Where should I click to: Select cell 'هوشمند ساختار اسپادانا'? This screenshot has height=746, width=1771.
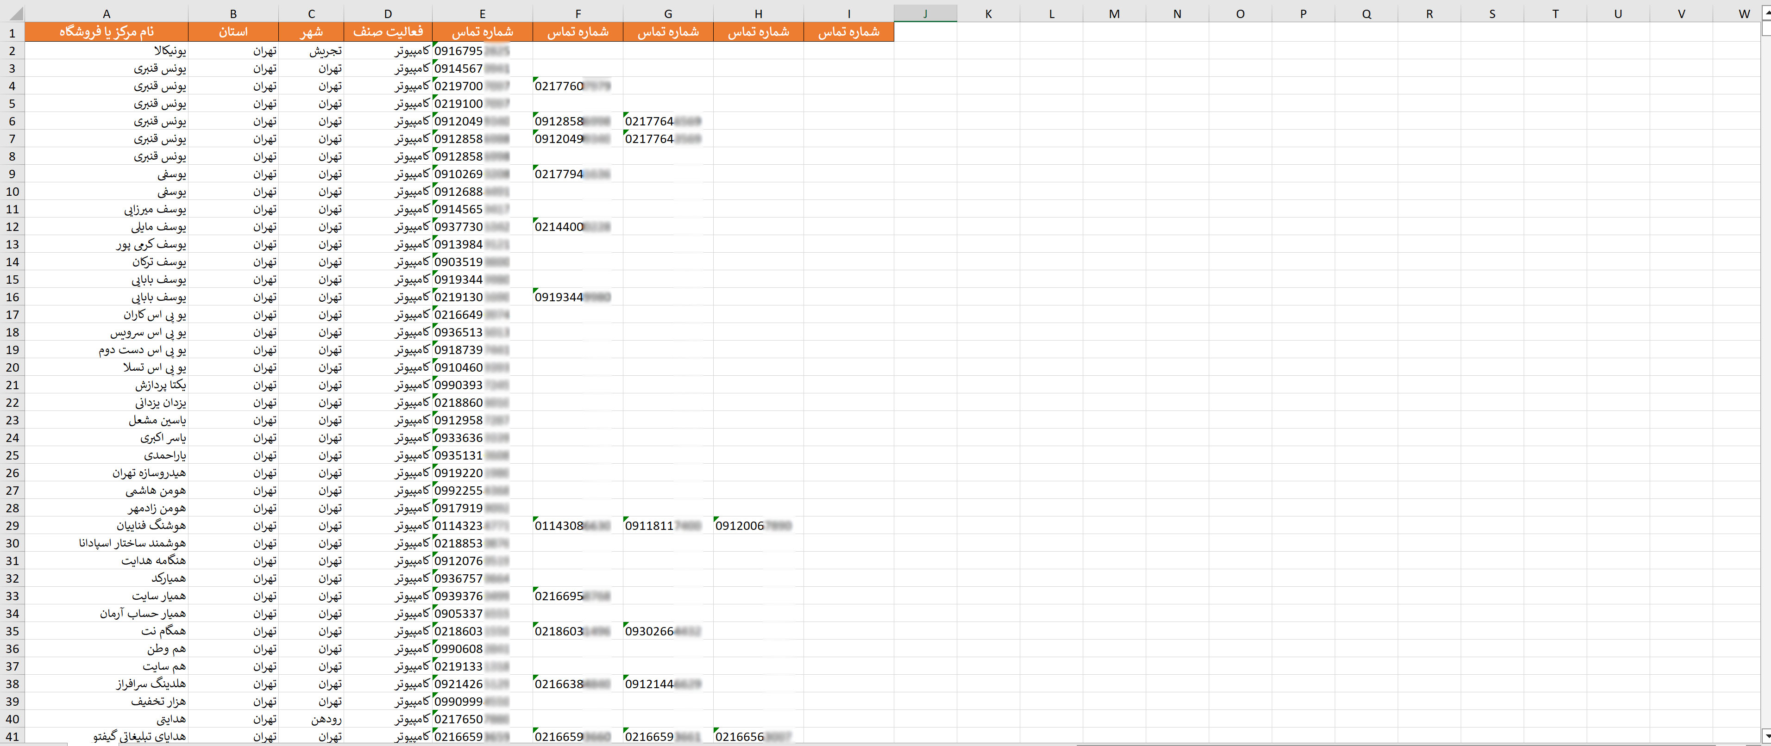(107, 543)
